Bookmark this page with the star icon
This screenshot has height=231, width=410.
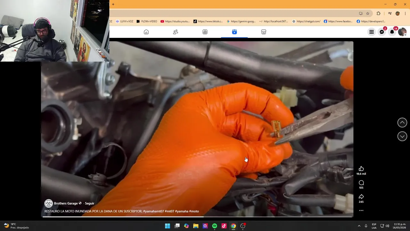(x=368, y=13)
